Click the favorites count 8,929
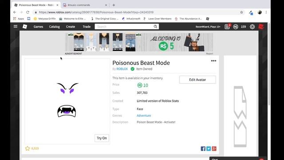 pos(35,148)
